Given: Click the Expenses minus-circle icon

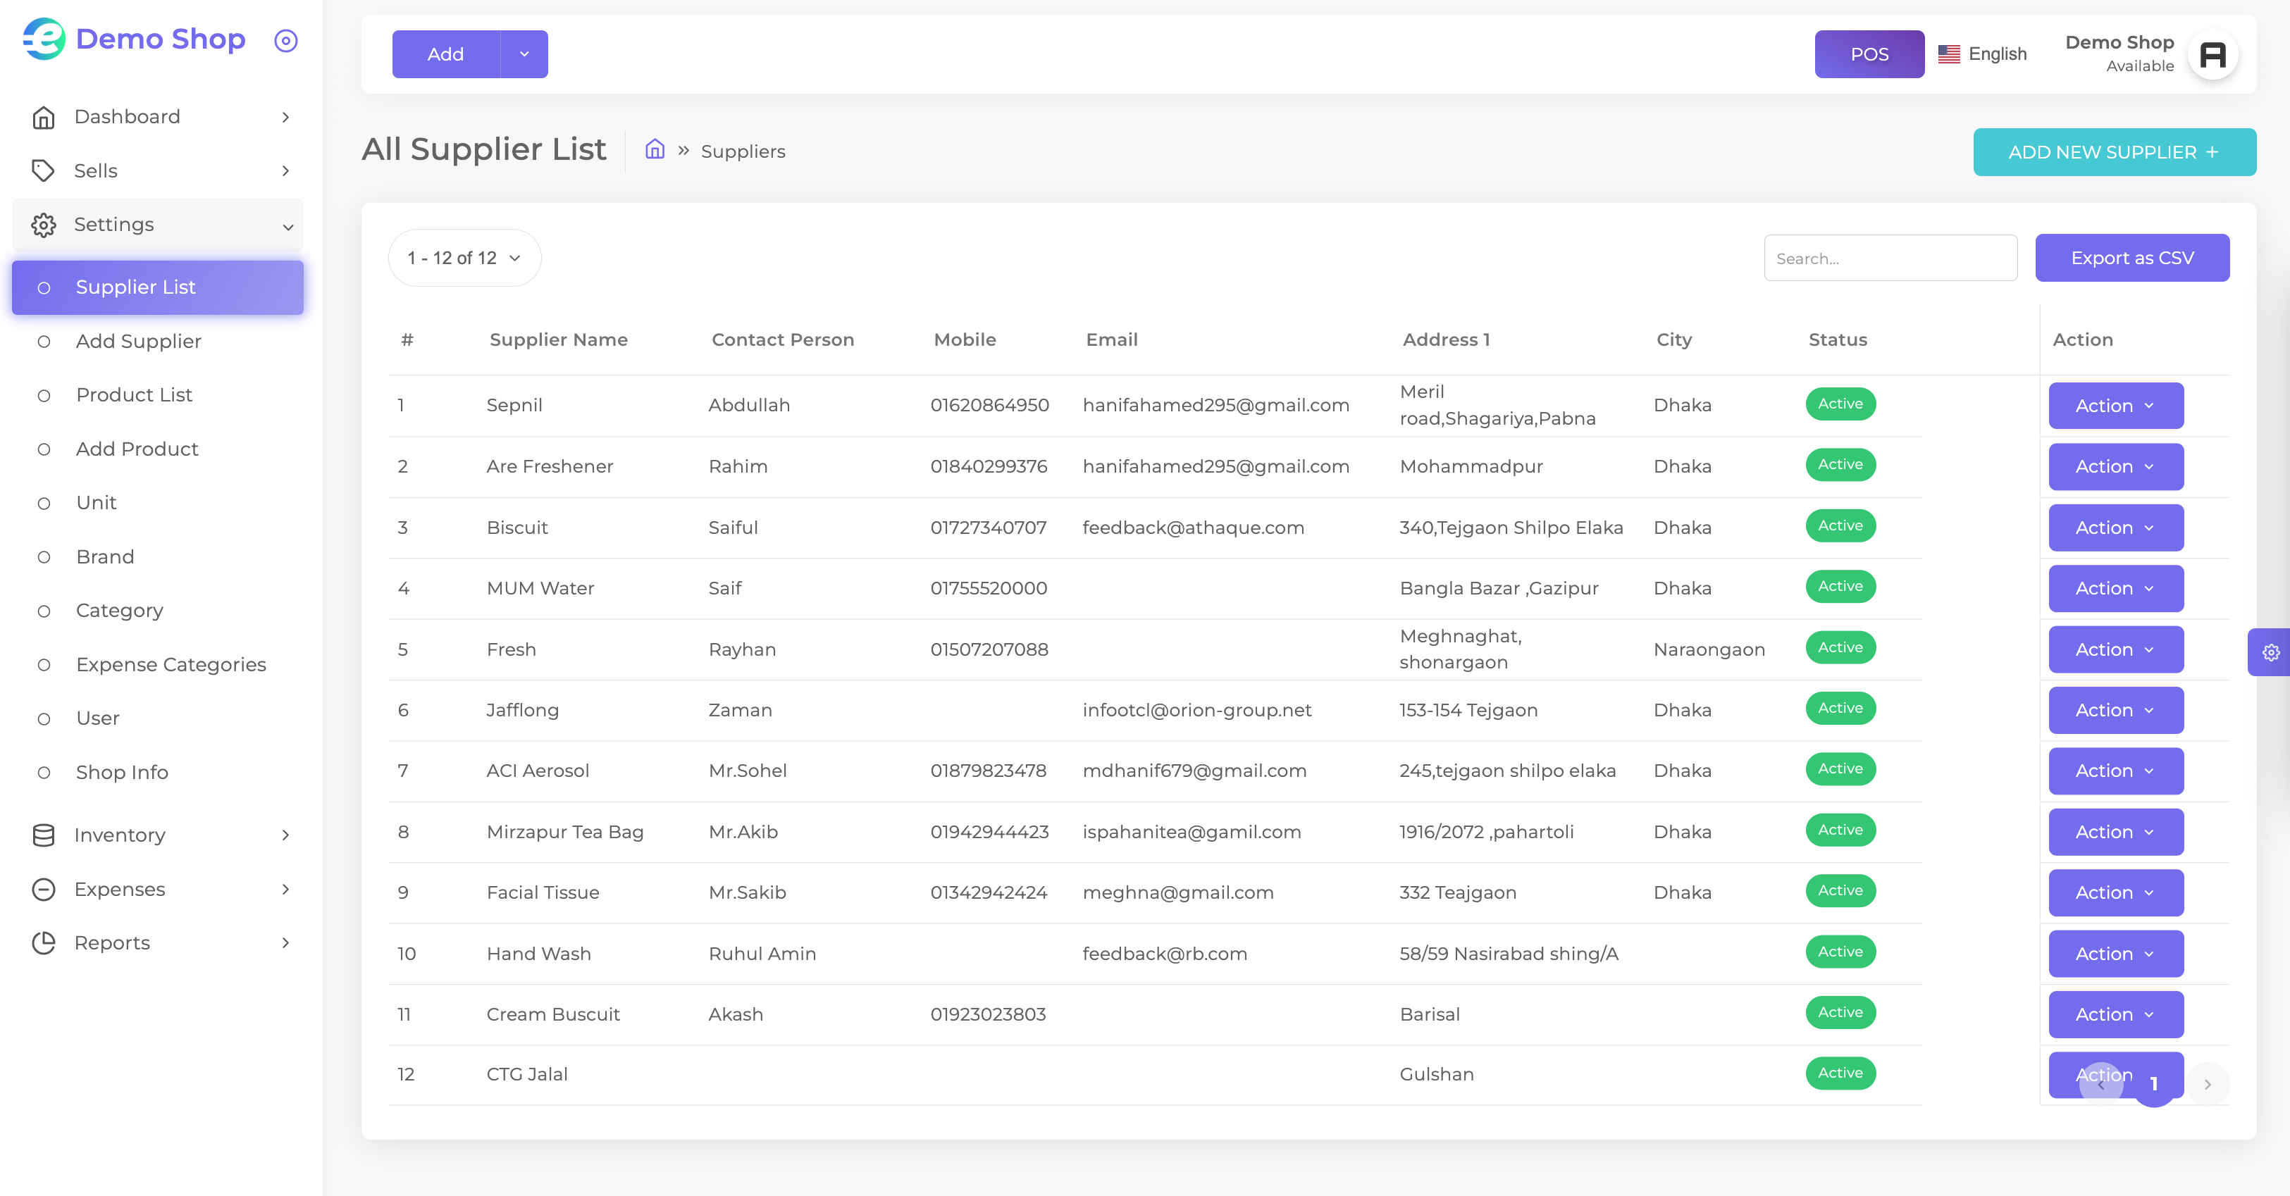Looking at the screenshot, I should coord(44,890).
